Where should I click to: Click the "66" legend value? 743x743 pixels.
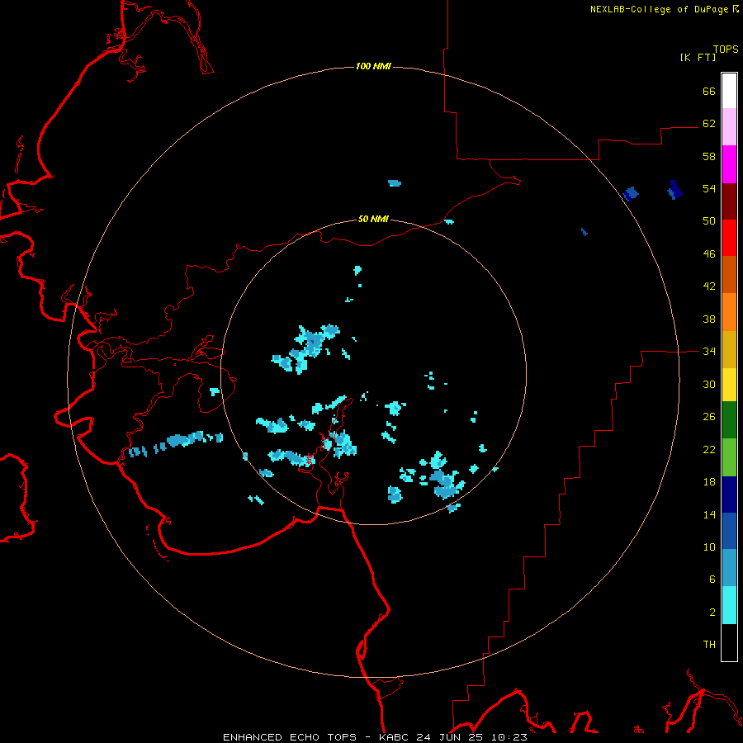709,92
